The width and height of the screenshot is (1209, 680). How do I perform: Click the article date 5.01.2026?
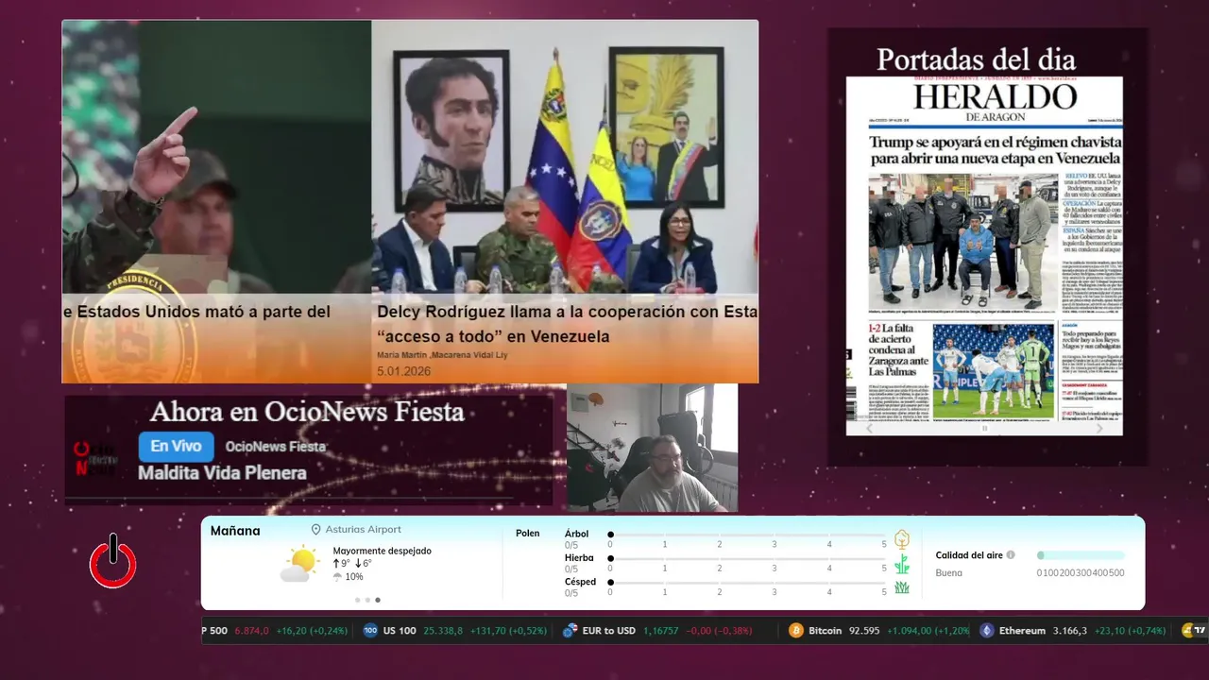tap(403, 371)
